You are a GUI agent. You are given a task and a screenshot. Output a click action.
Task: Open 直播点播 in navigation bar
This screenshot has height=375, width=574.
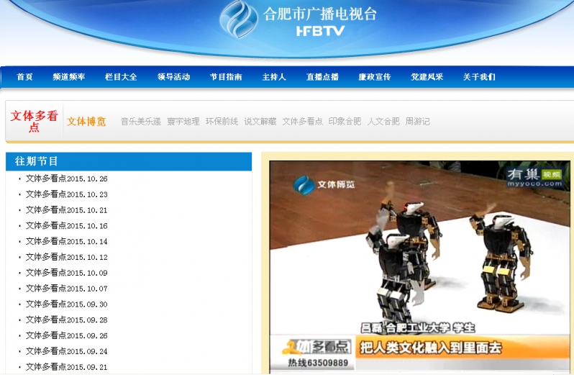322,77
